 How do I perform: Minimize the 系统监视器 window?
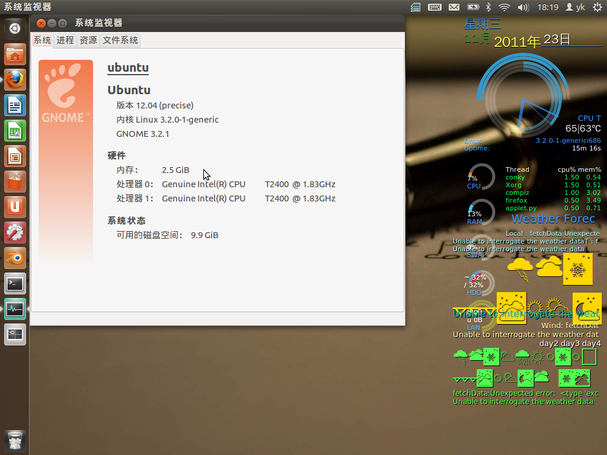(52, 23)
